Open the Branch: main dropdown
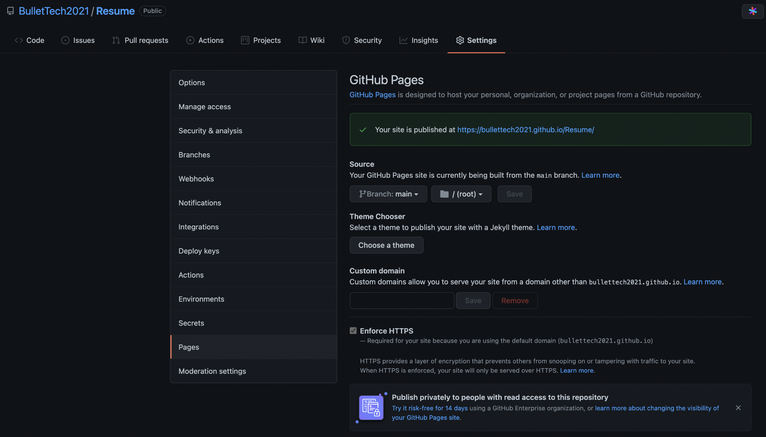Screen dimensions: 766x437 [388, 194]
